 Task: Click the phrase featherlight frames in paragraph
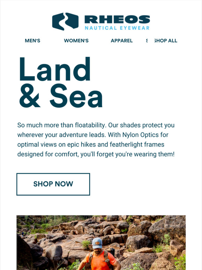[x=137, y=144]
